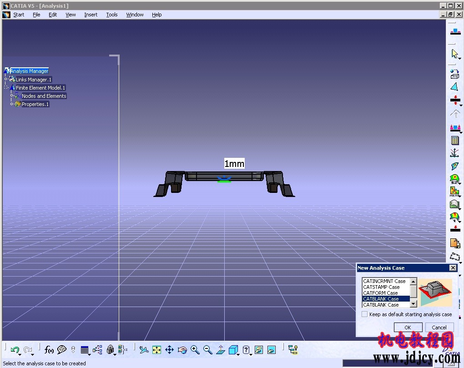This screenshot has width=464, height=368.
Task: Open the Formula f(x) tool
Action: click(49, 350)
